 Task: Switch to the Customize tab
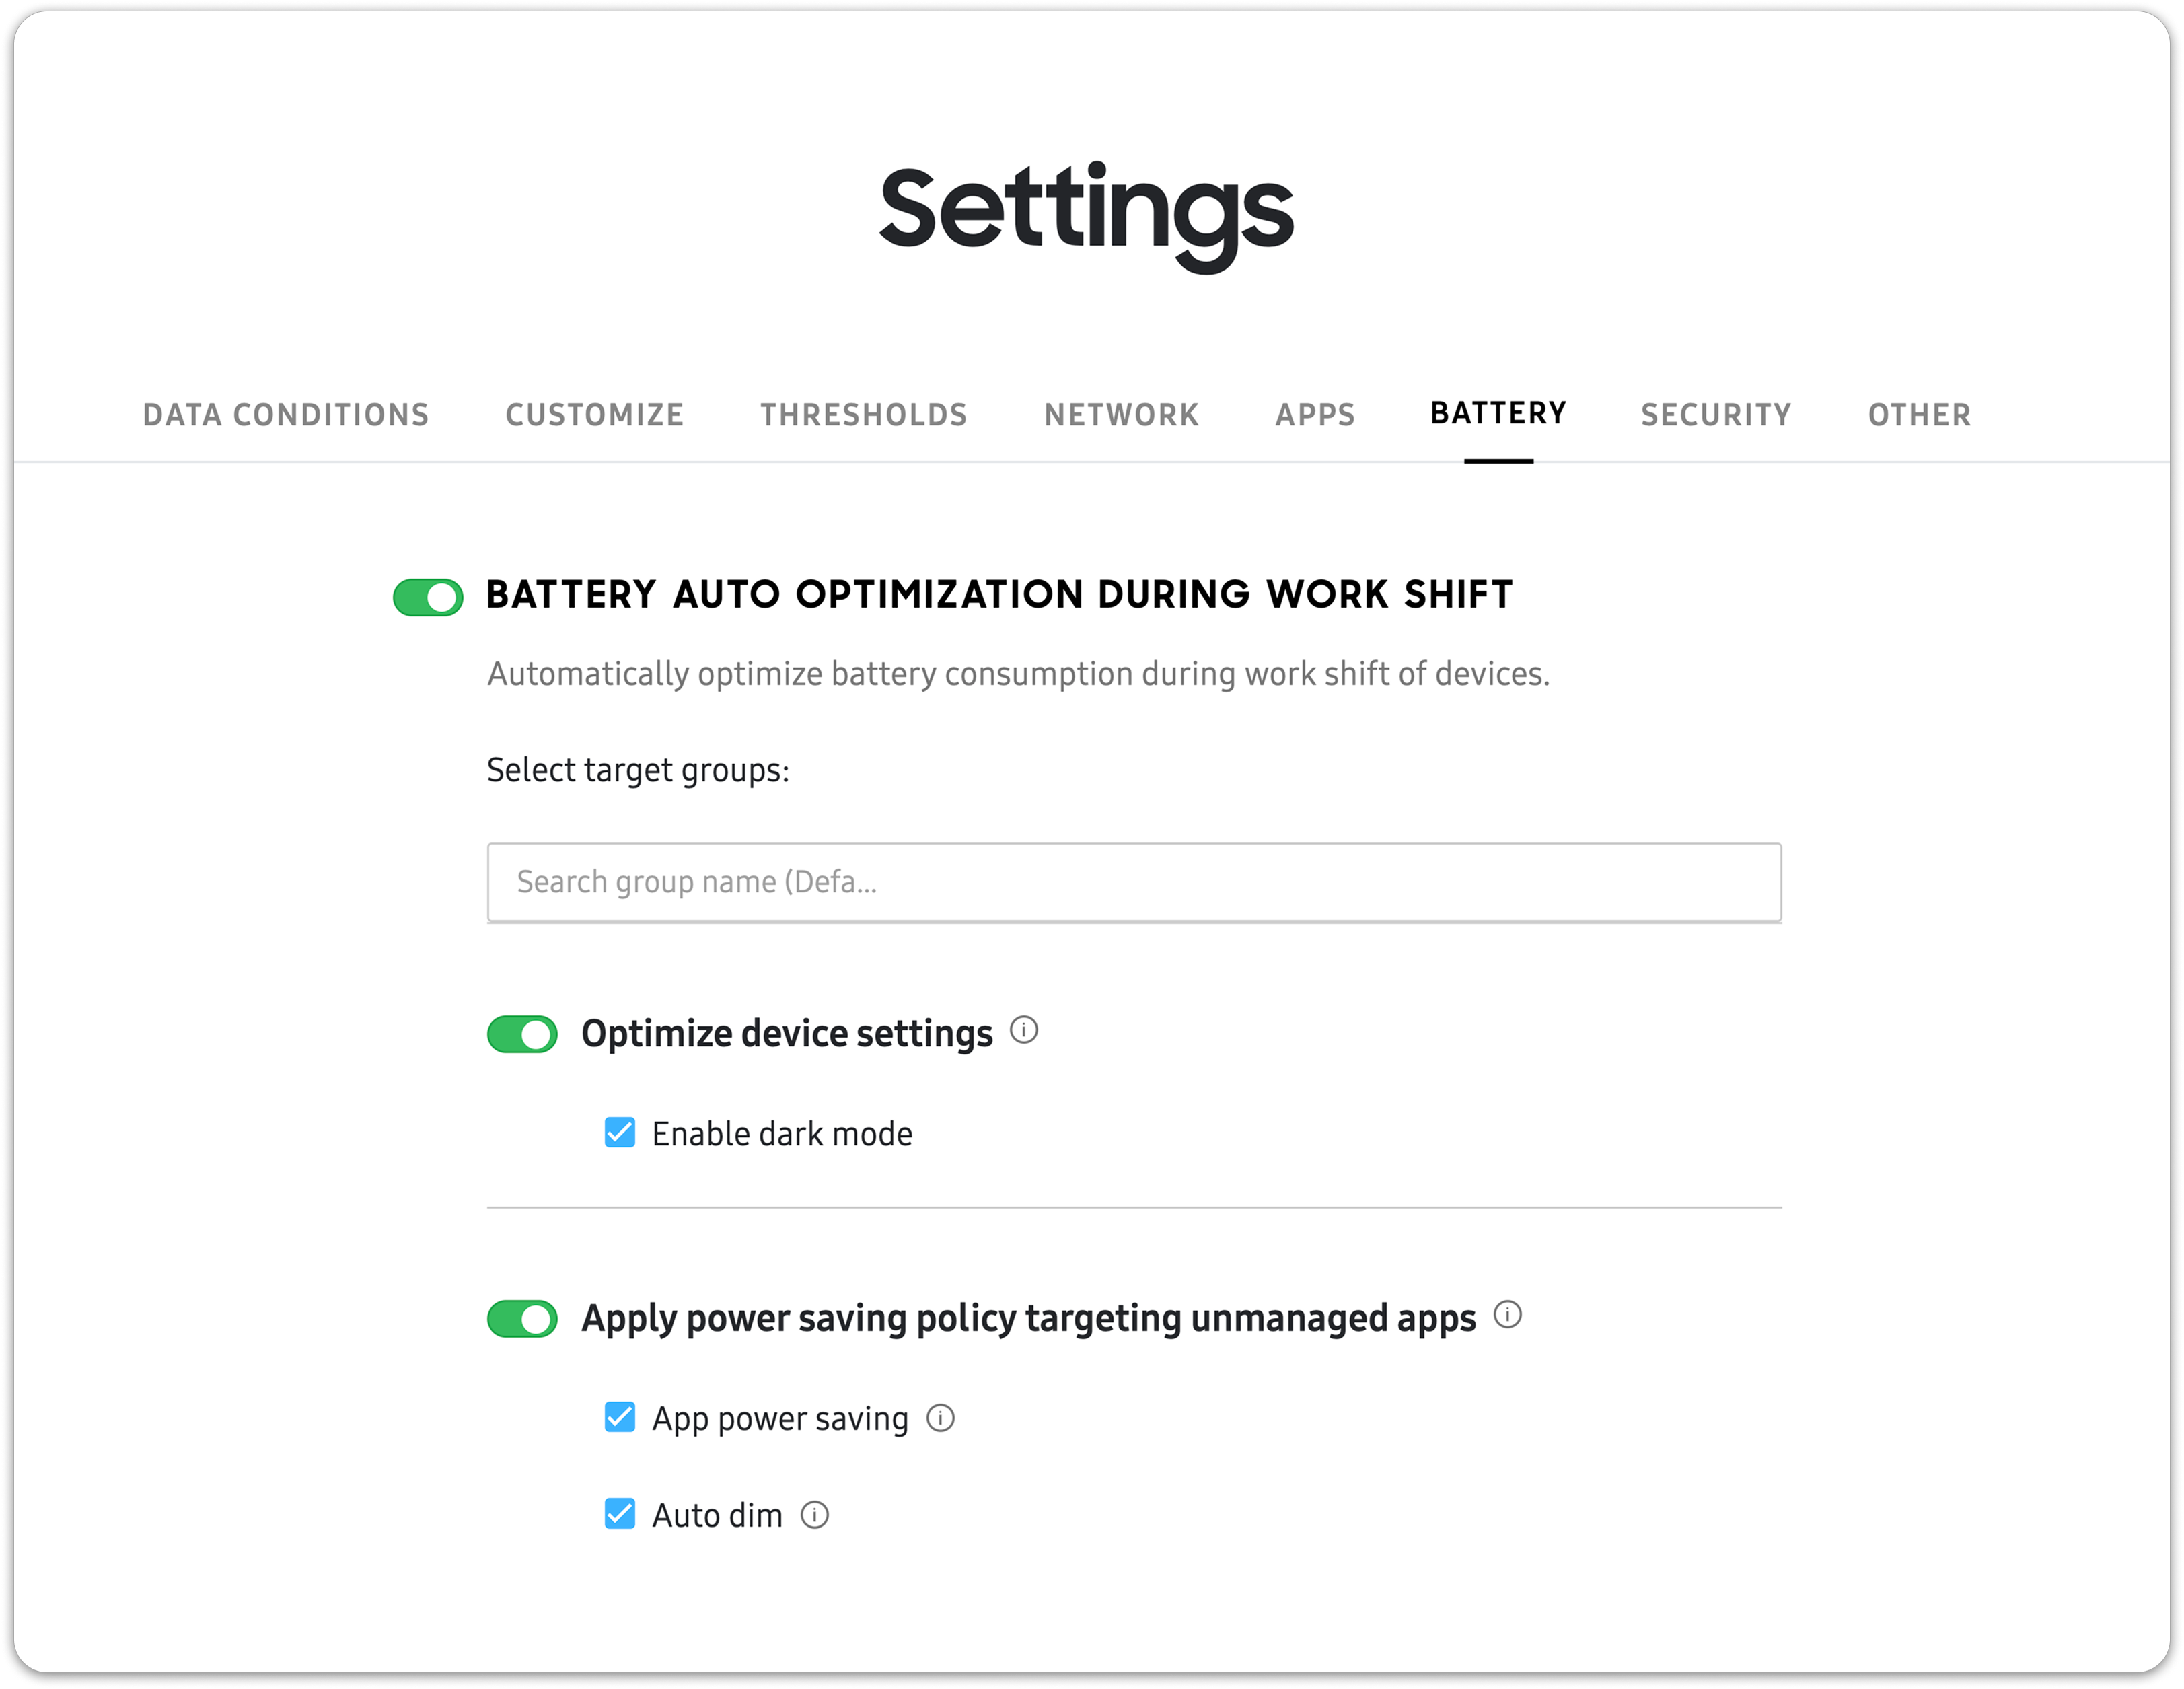594,414
